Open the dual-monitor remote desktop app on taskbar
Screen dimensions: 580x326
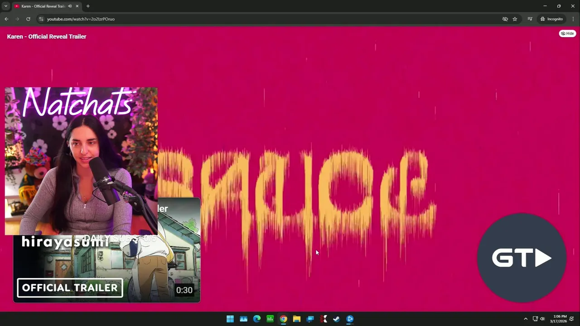[310, 319]
